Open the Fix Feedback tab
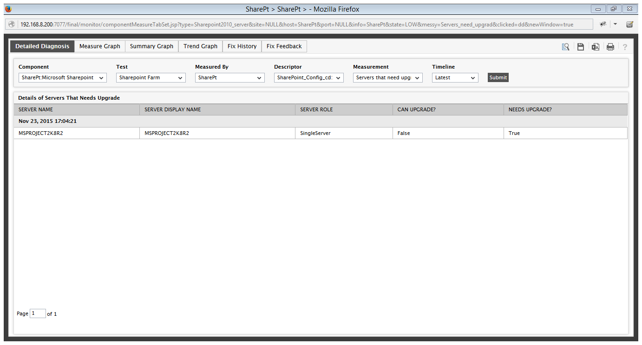642x345 pixels. (284, 46)
